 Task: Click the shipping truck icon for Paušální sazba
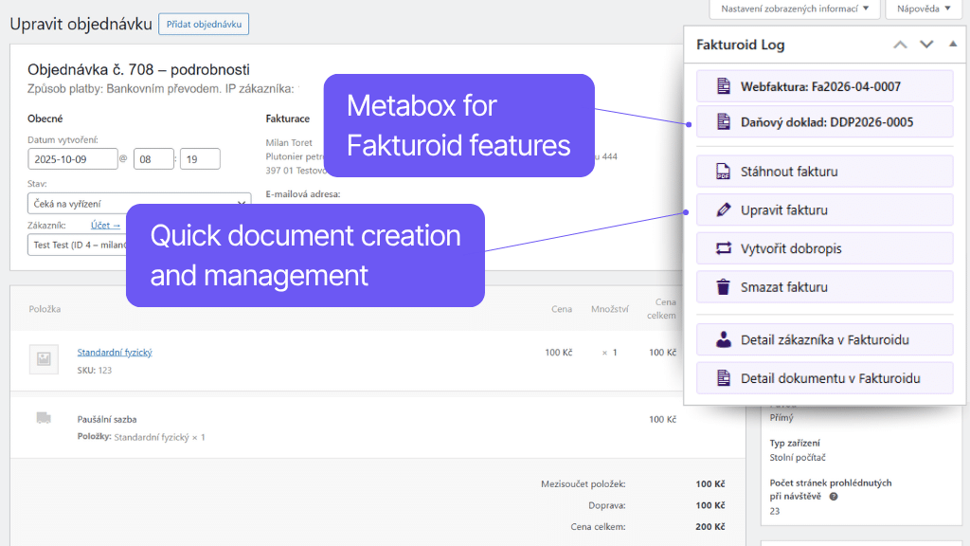44,418
